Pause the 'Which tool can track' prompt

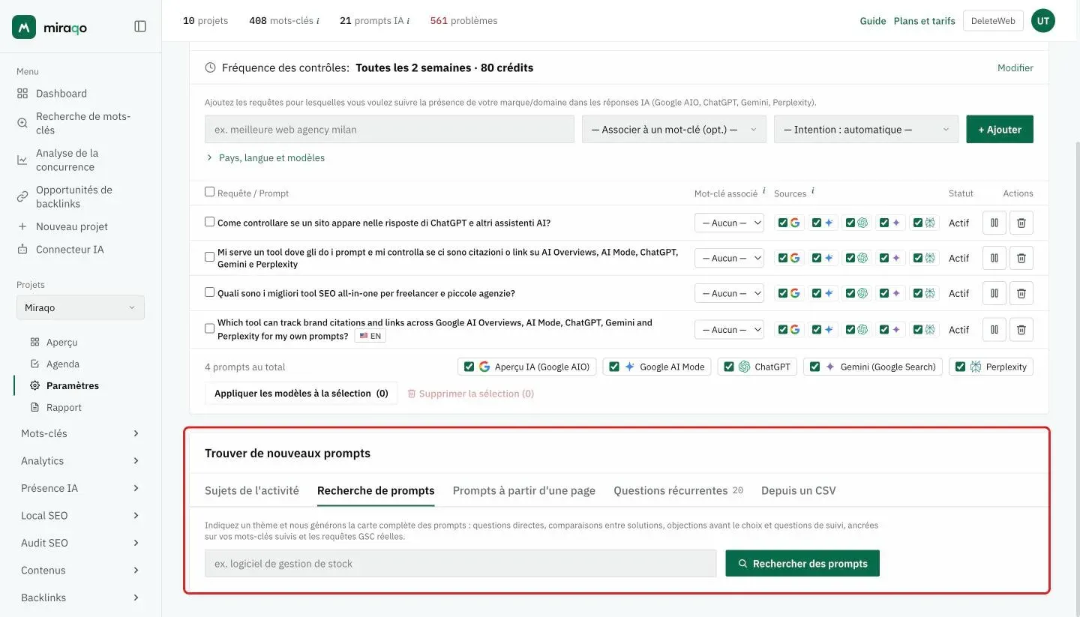[994, 329]
